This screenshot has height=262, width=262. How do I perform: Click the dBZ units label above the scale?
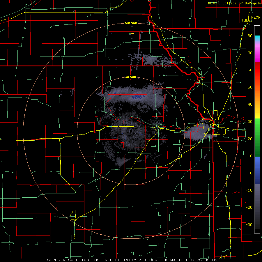pyautogui.click(x=247, y=20)
